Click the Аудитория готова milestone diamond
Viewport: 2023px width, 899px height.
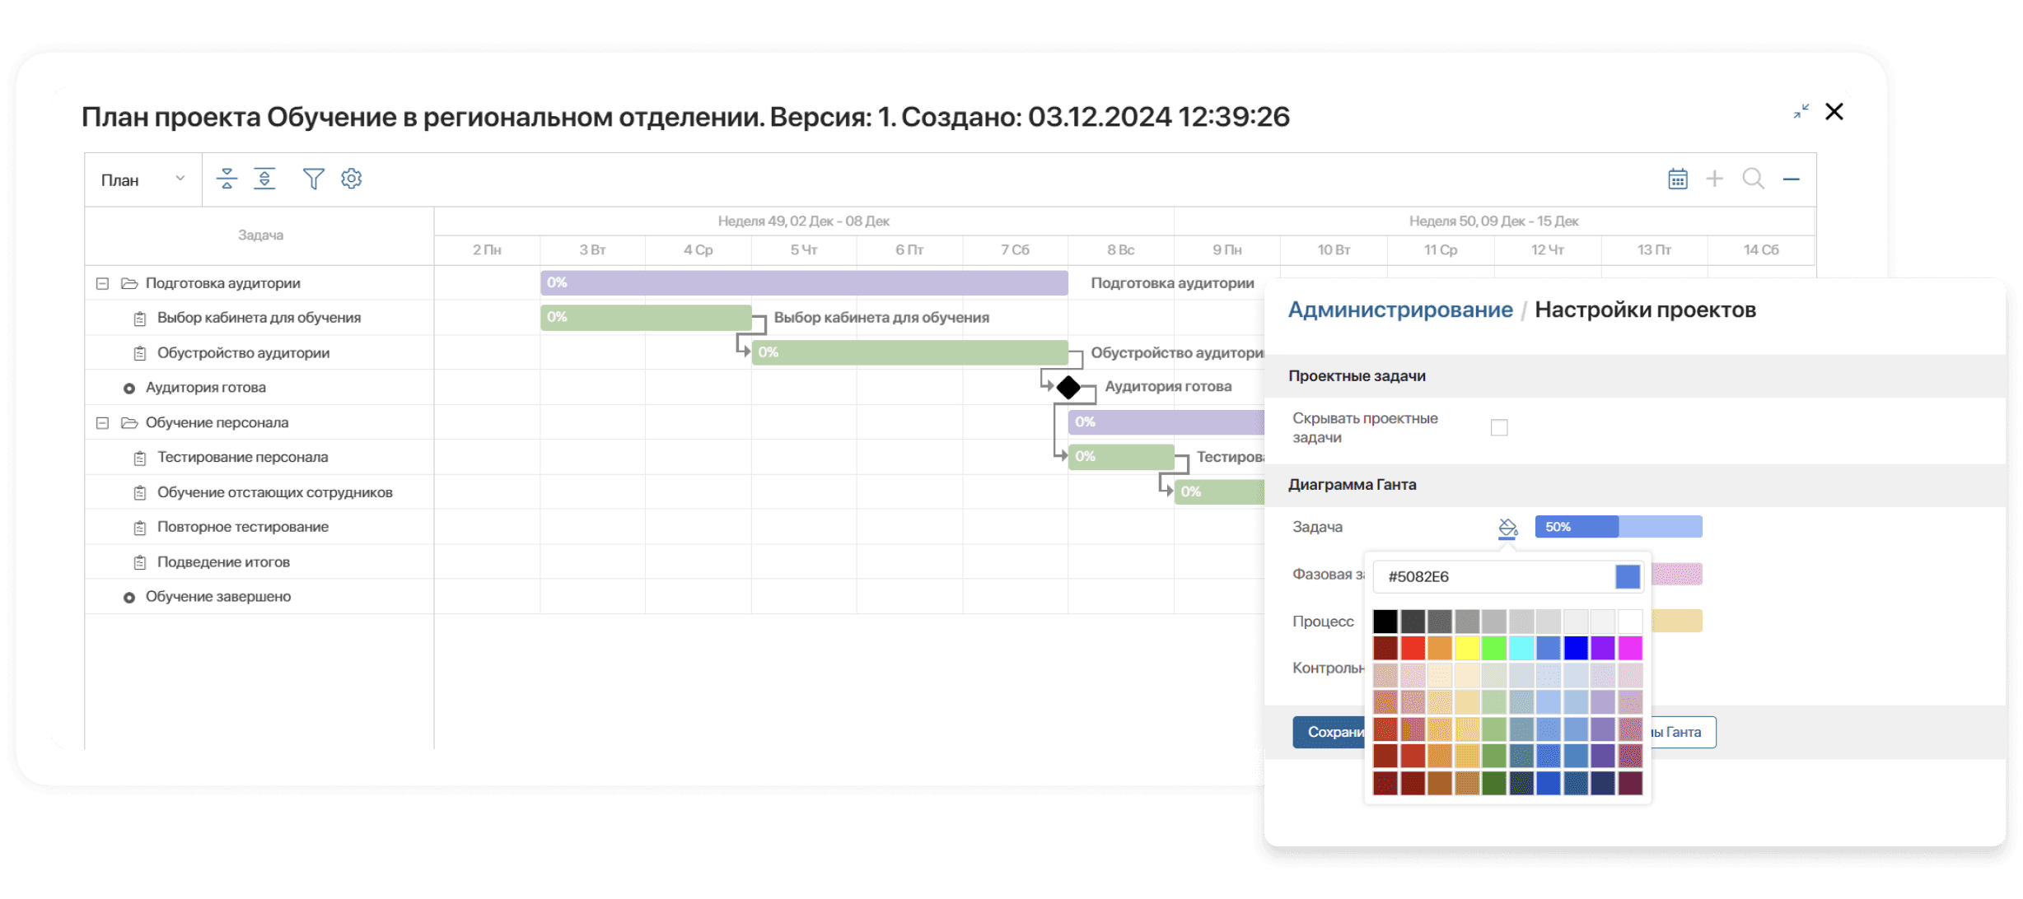click(1068, 387)
